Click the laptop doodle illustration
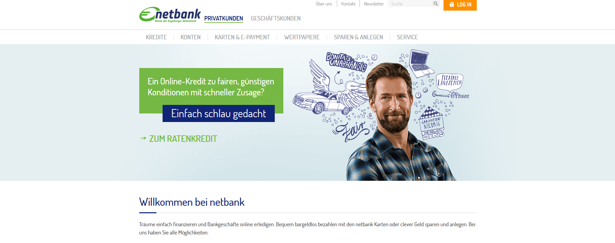This screenshot has height=243, width=615. point(419,63)
